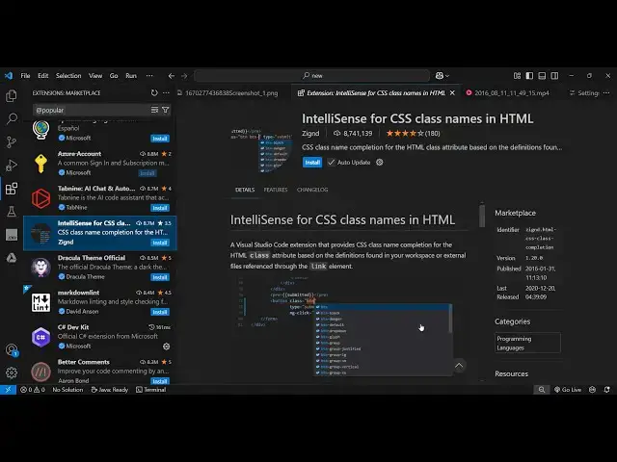617x462 pixels.
Task: Open marketplace views and more actions menu
Action: [166, 92]
